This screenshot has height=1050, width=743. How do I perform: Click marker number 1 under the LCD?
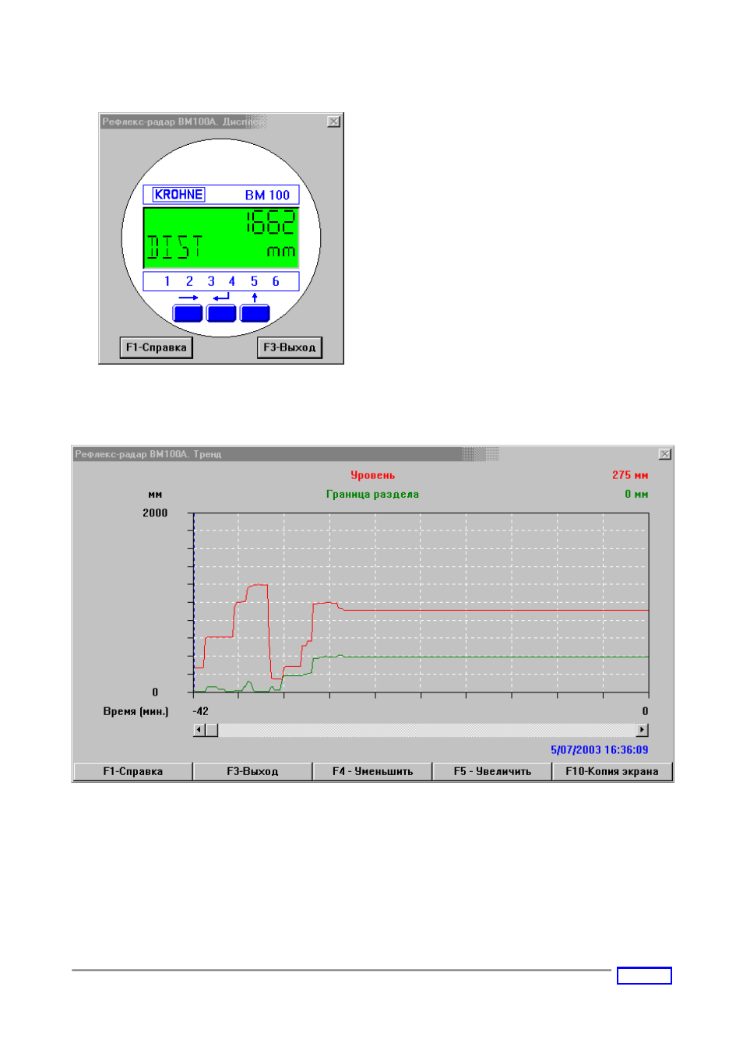click(167, 281)
